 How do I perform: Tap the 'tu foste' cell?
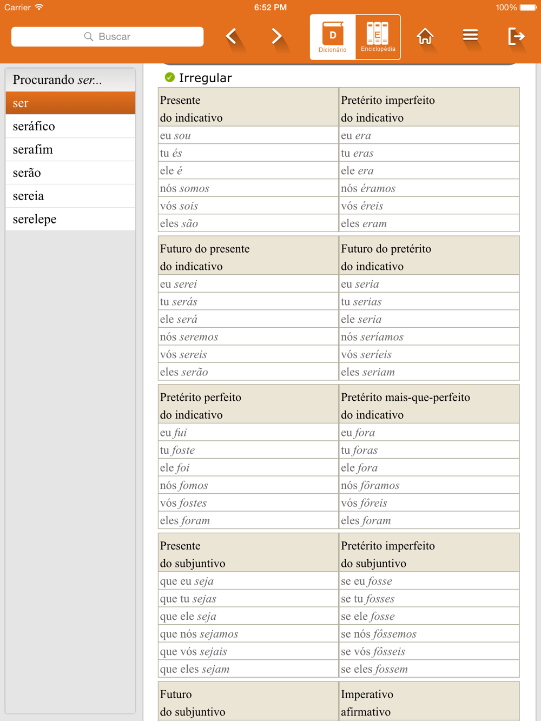pos(248,450)
